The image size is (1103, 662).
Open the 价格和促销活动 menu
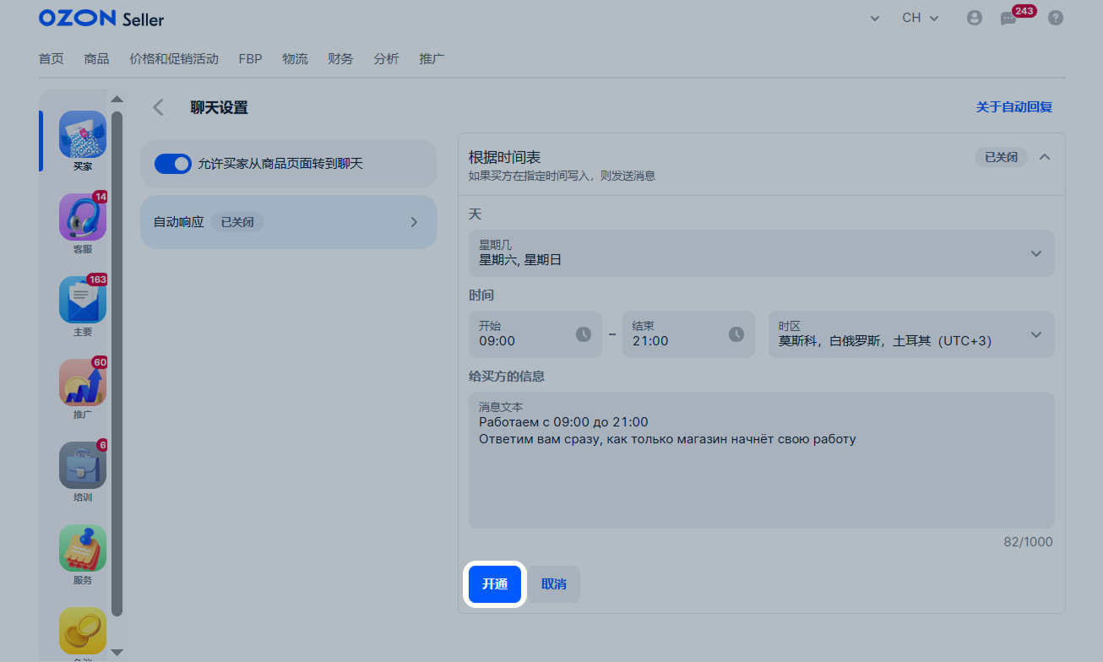[x=174, y=59]
